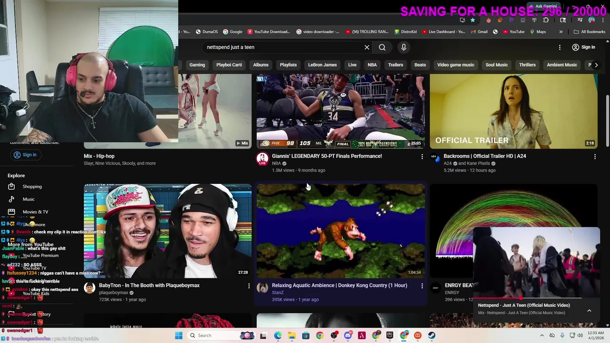Click the taskbar Task View icon
The width and height of the screenshot is (610, 343).
tap(263, 335)
